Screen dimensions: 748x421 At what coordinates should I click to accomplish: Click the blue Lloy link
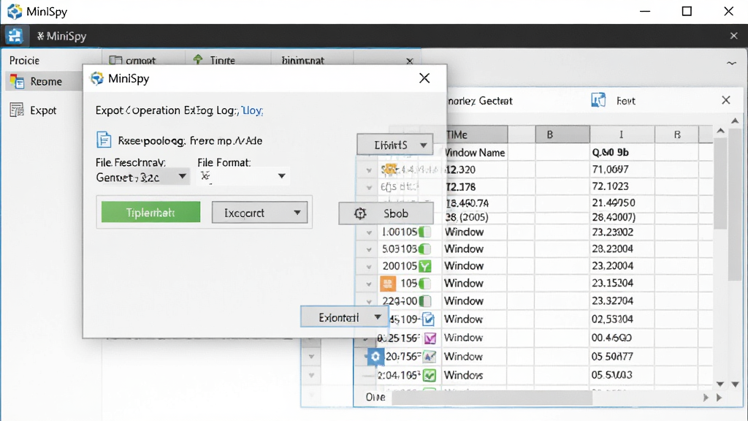(x=252, y=111)
